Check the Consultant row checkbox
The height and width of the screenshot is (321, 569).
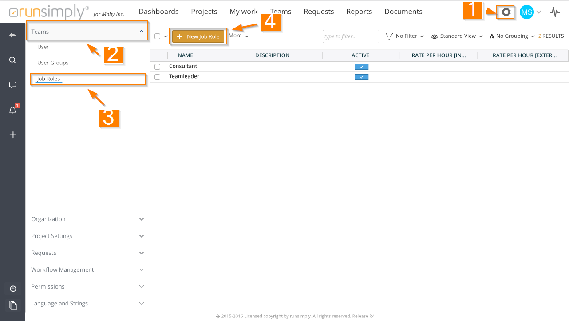pos(157,67)
